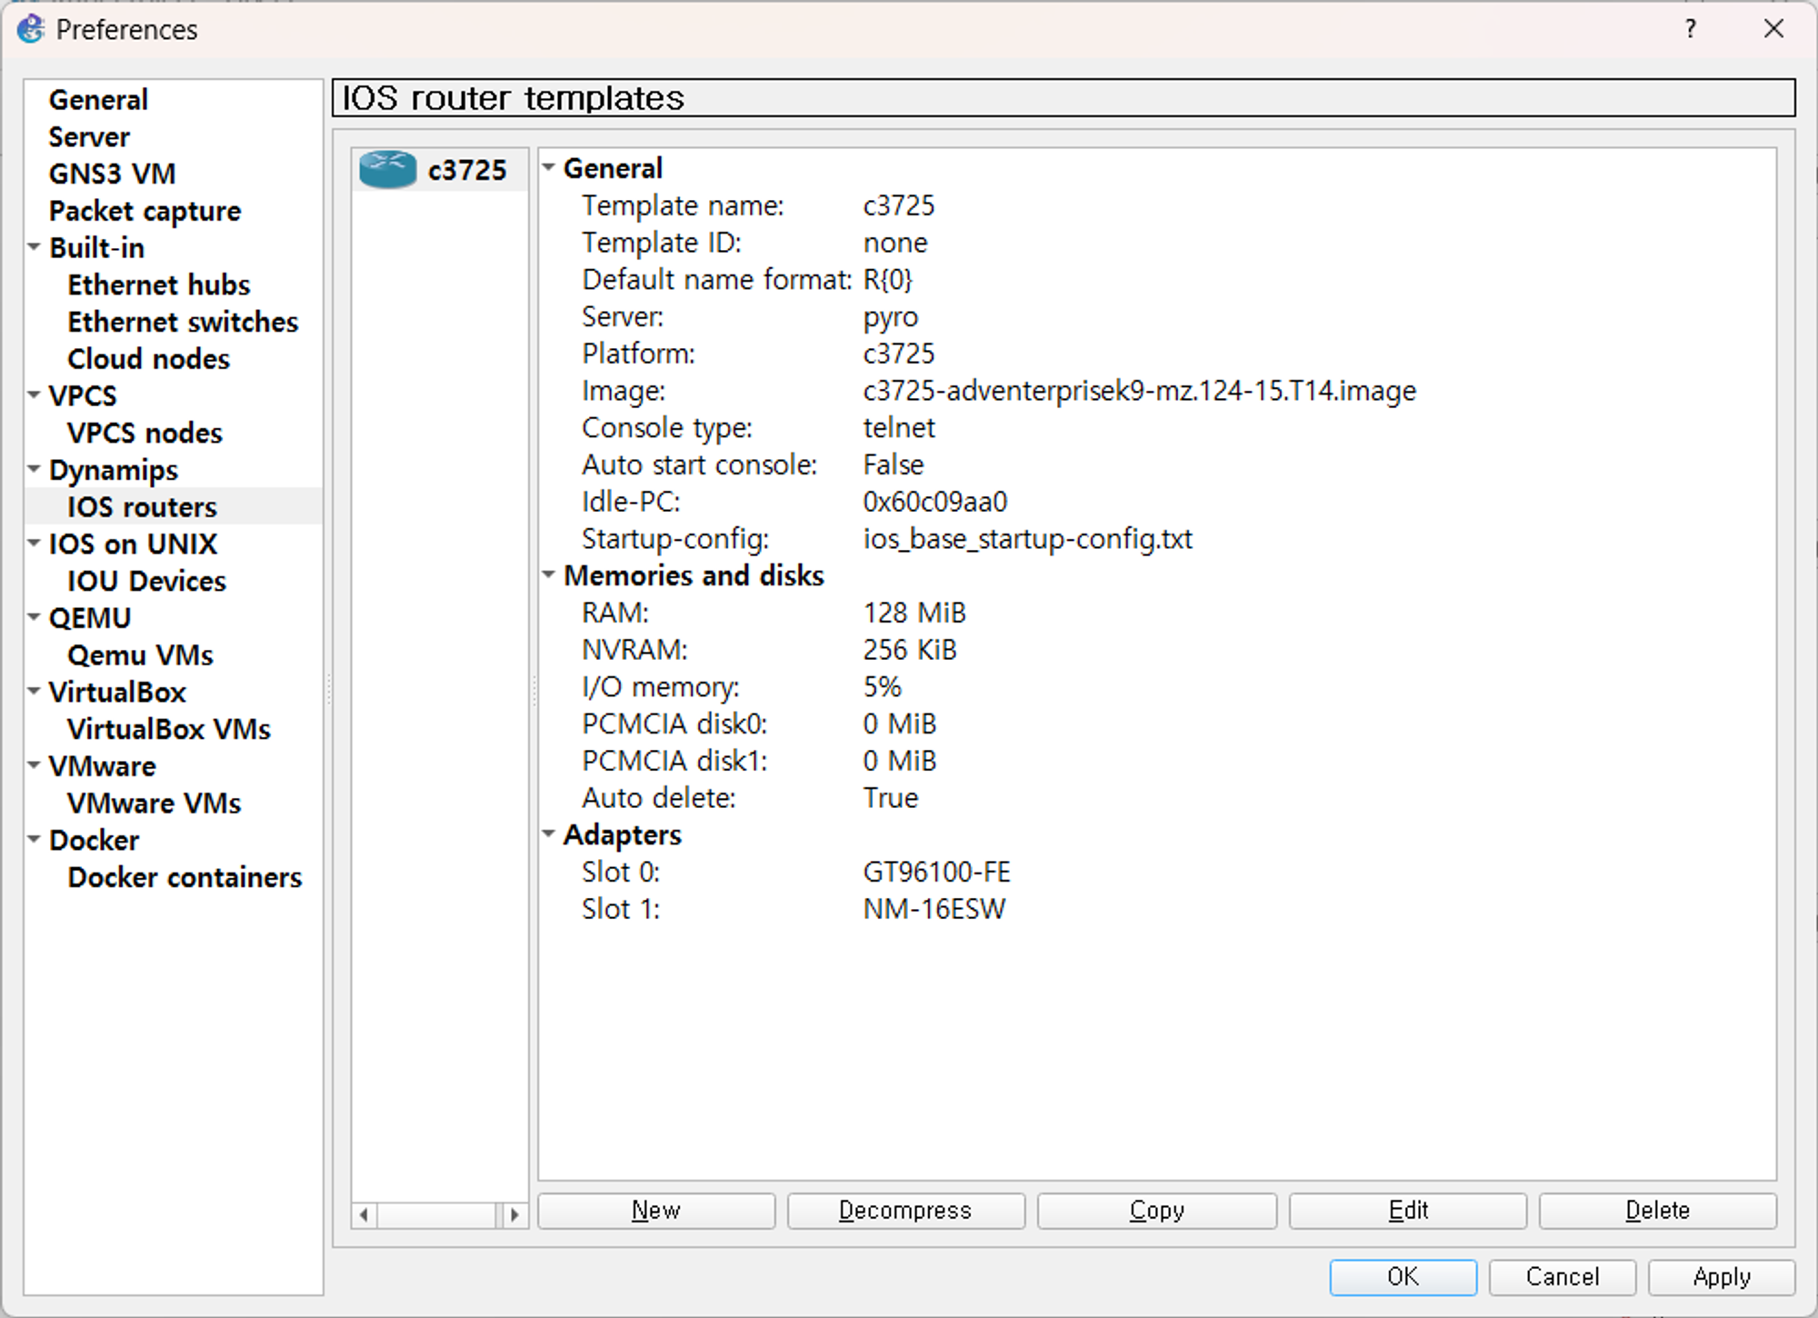Select the Idle-PC value 0x60c09aa0
The height and width of the screenshot is (1318, 1818).
point(934,502)
